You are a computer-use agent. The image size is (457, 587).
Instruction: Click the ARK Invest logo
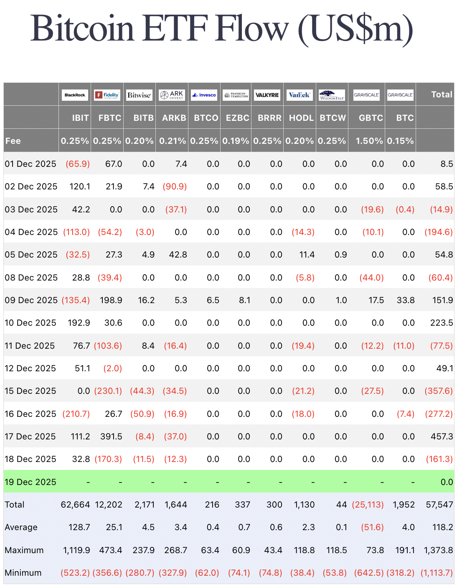[172, 95]
